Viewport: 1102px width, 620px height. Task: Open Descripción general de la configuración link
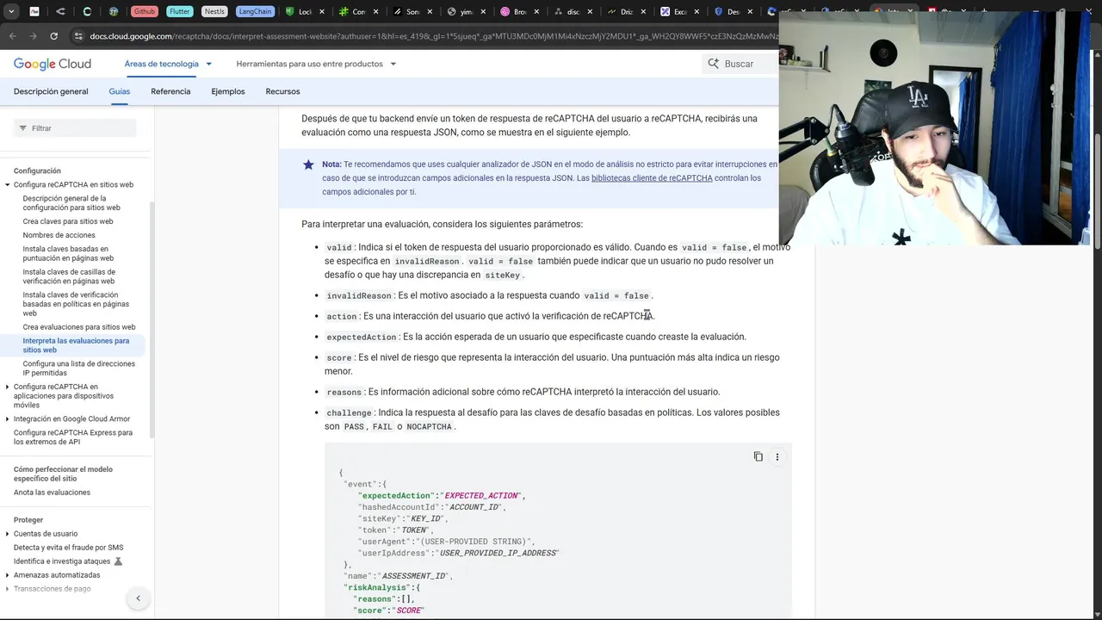71,203
